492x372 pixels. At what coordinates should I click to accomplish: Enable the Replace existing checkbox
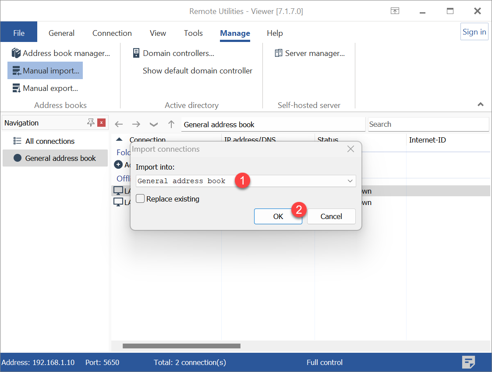[140, 199]
